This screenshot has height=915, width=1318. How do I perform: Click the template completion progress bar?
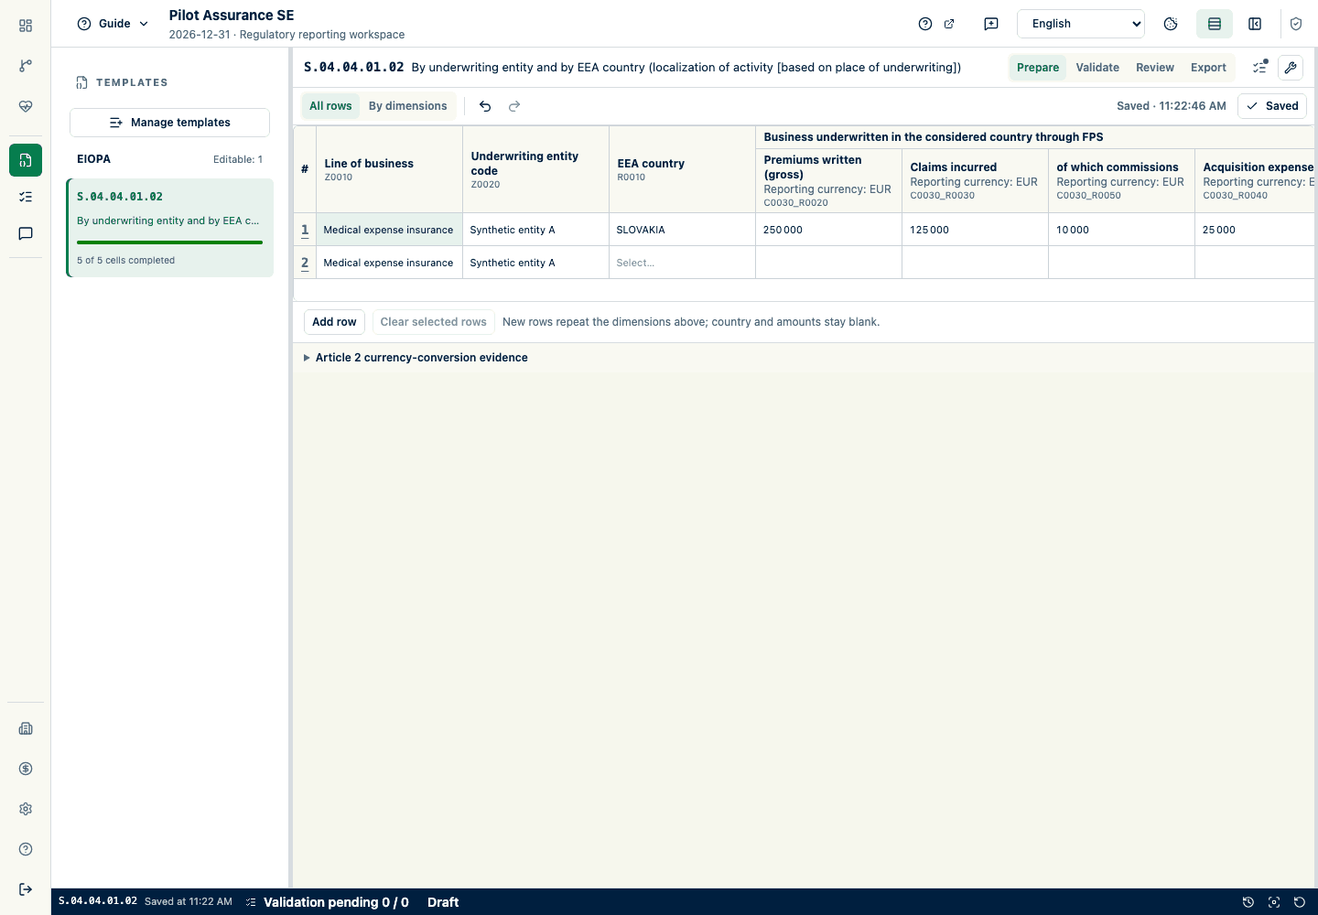169,242
